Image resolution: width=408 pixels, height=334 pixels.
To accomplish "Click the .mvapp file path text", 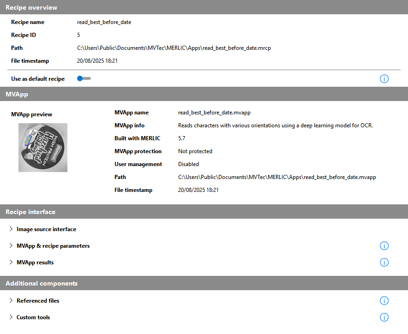I will pos(277,177).
